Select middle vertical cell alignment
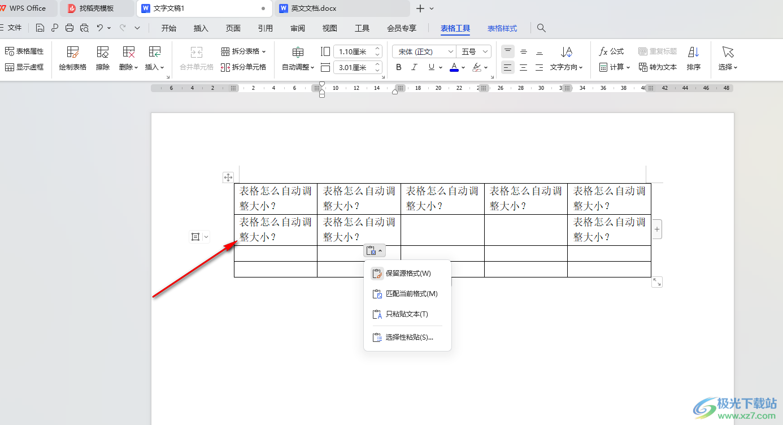The image size is (783, 425). click(x=524, y=51)
